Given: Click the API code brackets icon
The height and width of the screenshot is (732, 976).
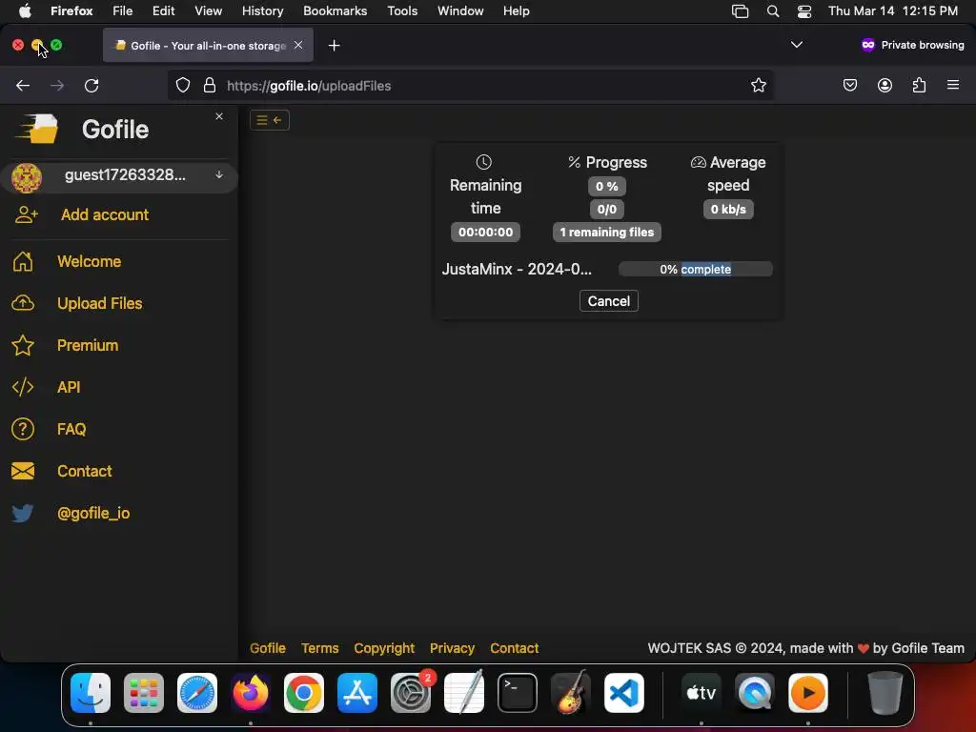Looking at the screenshot, I should 23,387.
